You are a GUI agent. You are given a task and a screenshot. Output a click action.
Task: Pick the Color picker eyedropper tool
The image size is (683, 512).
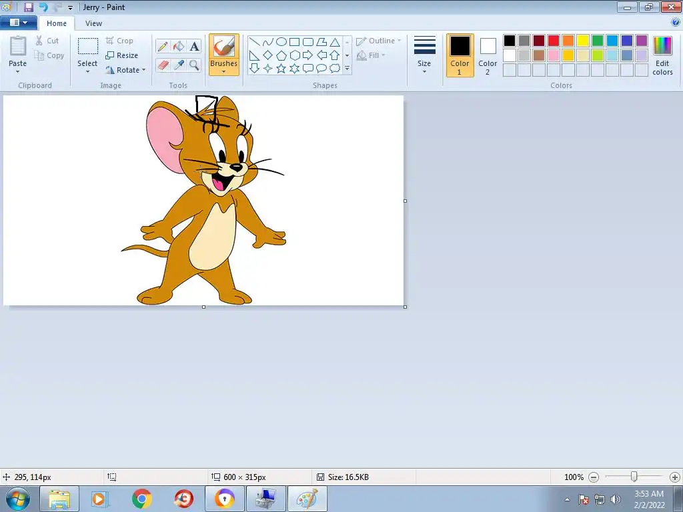[x=179, y=65]
